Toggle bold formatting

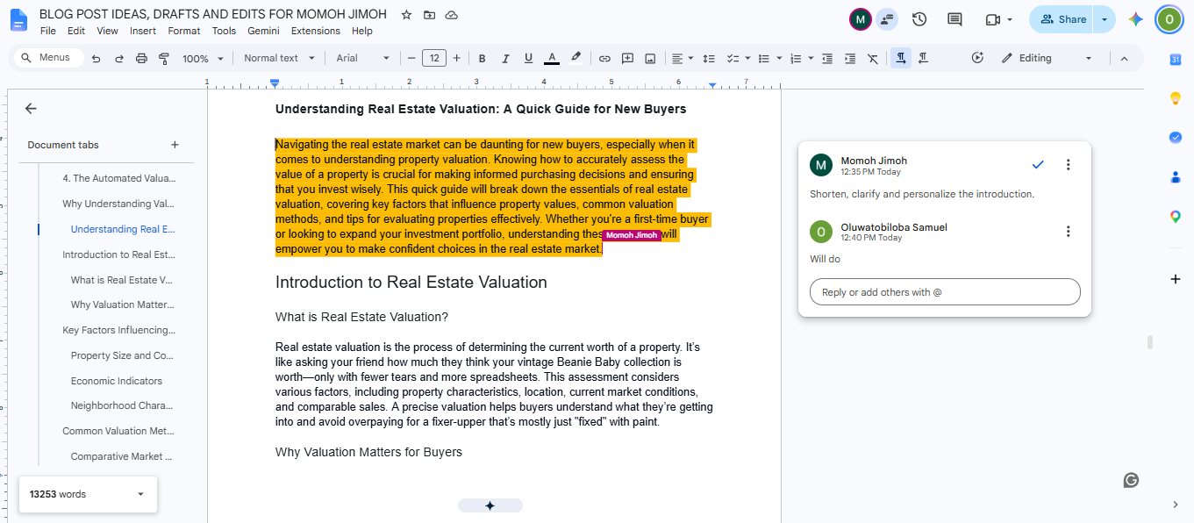482,59
